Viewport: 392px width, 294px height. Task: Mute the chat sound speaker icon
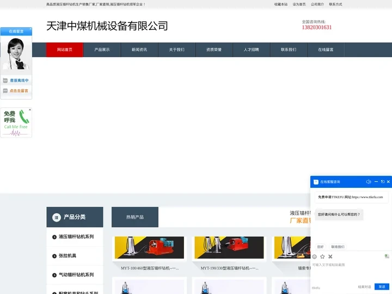coord(369,182)
